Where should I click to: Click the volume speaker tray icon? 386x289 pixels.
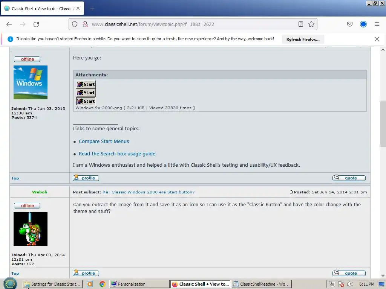(350, 284)
